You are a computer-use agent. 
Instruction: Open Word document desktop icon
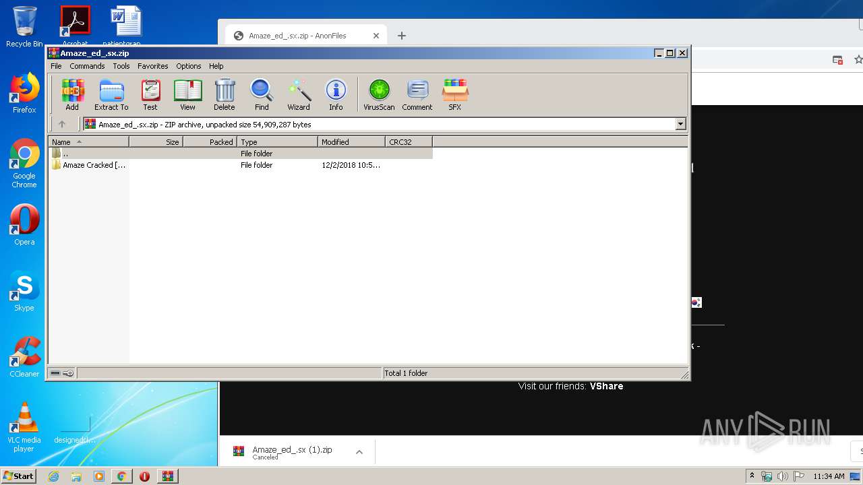coord(126,27)
